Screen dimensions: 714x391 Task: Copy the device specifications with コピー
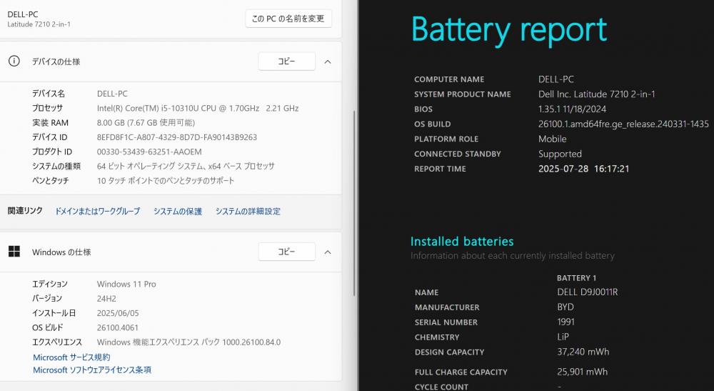coord(286,61)
